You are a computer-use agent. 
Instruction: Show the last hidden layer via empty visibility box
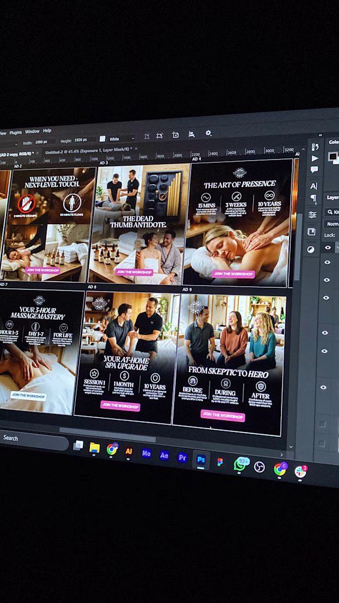coord(321,443)
